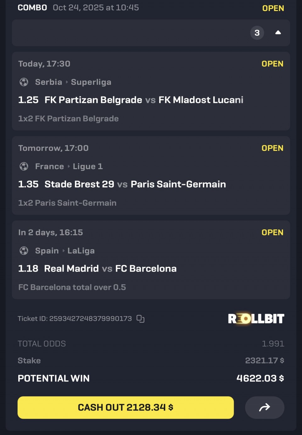
Task: Open Real Madrid vs FC Barcelona match
Action: click(110, 269)
